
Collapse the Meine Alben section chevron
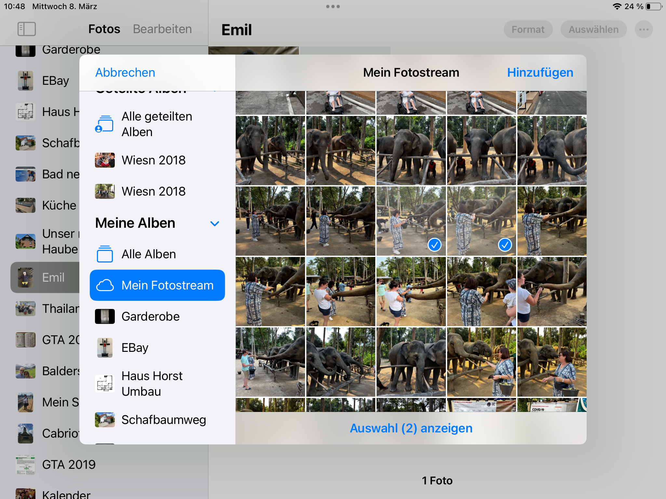tap(215, 224)
